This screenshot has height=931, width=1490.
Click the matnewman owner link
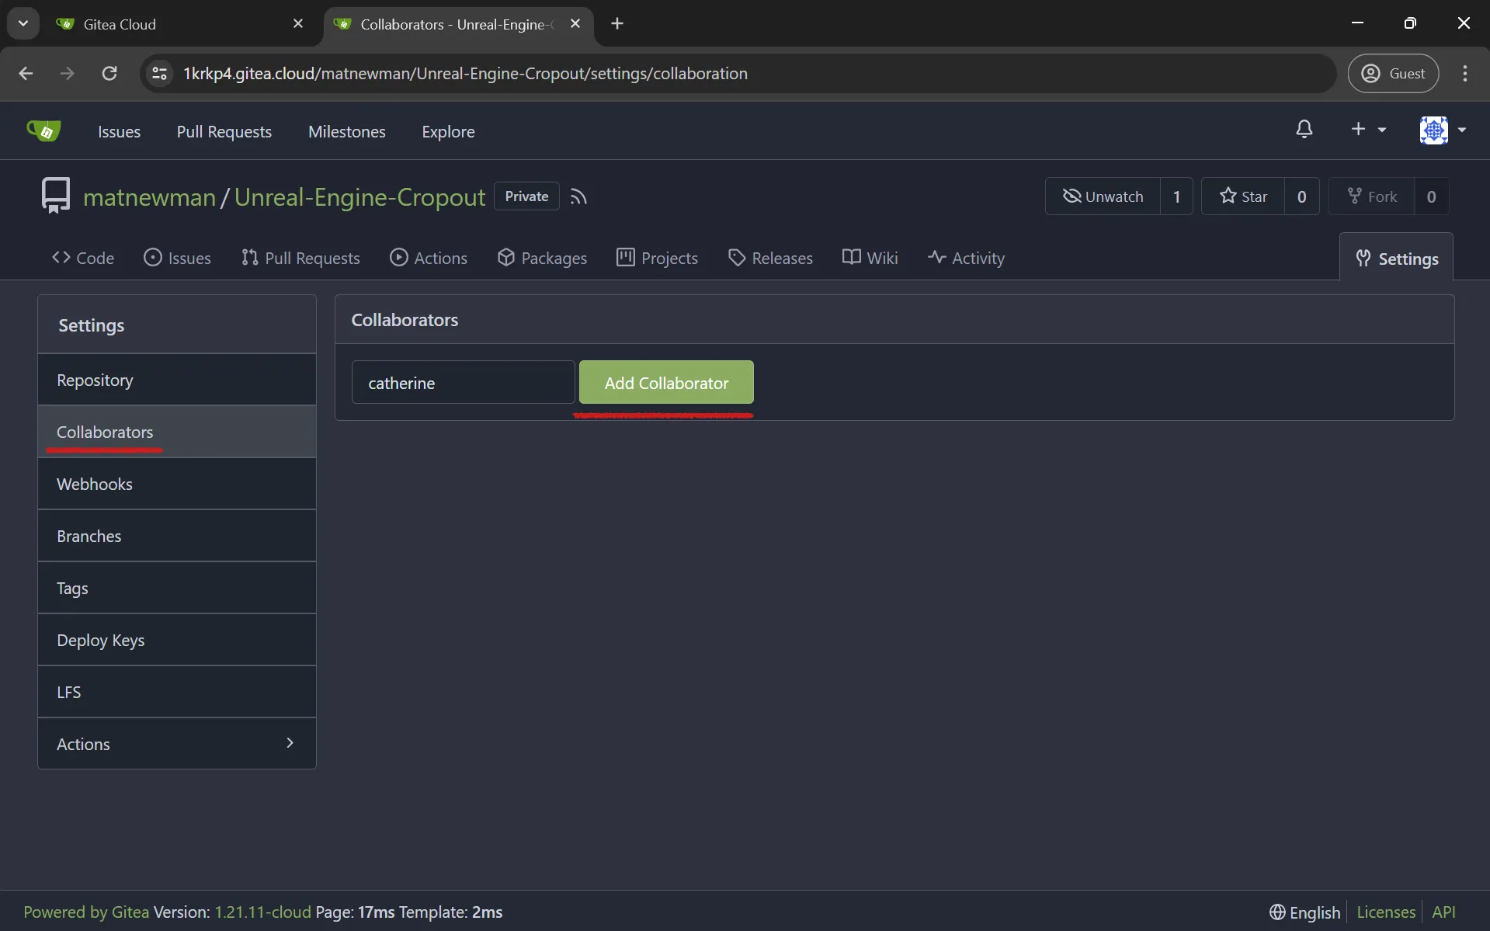pyautogui.click(x=149, y=197)
